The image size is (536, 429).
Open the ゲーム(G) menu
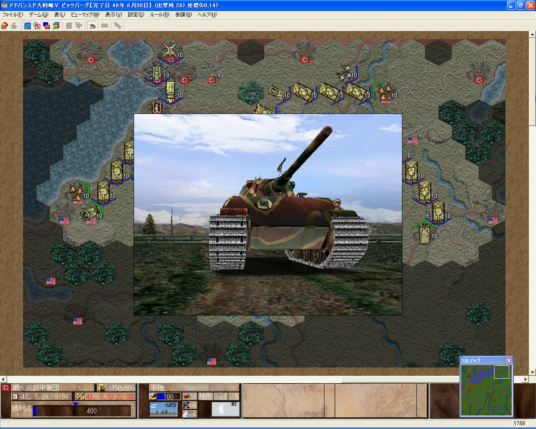point(39,15)
